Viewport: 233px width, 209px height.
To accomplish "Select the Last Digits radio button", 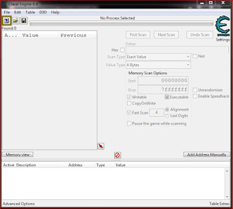I will pos(167,116).
